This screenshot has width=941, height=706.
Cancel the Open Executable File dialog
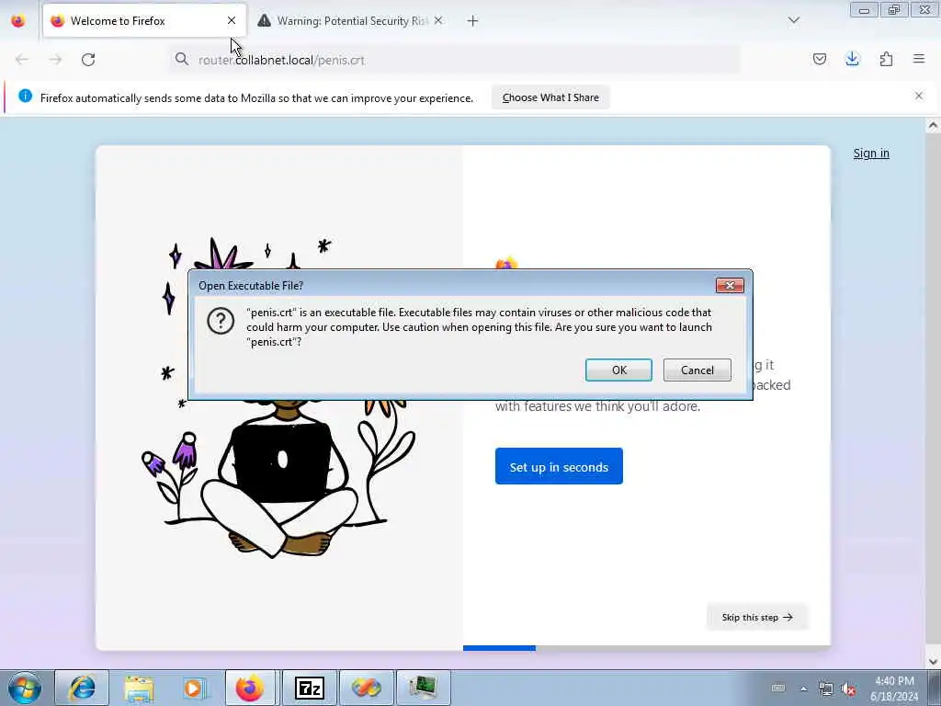click(x=697, y=370)
